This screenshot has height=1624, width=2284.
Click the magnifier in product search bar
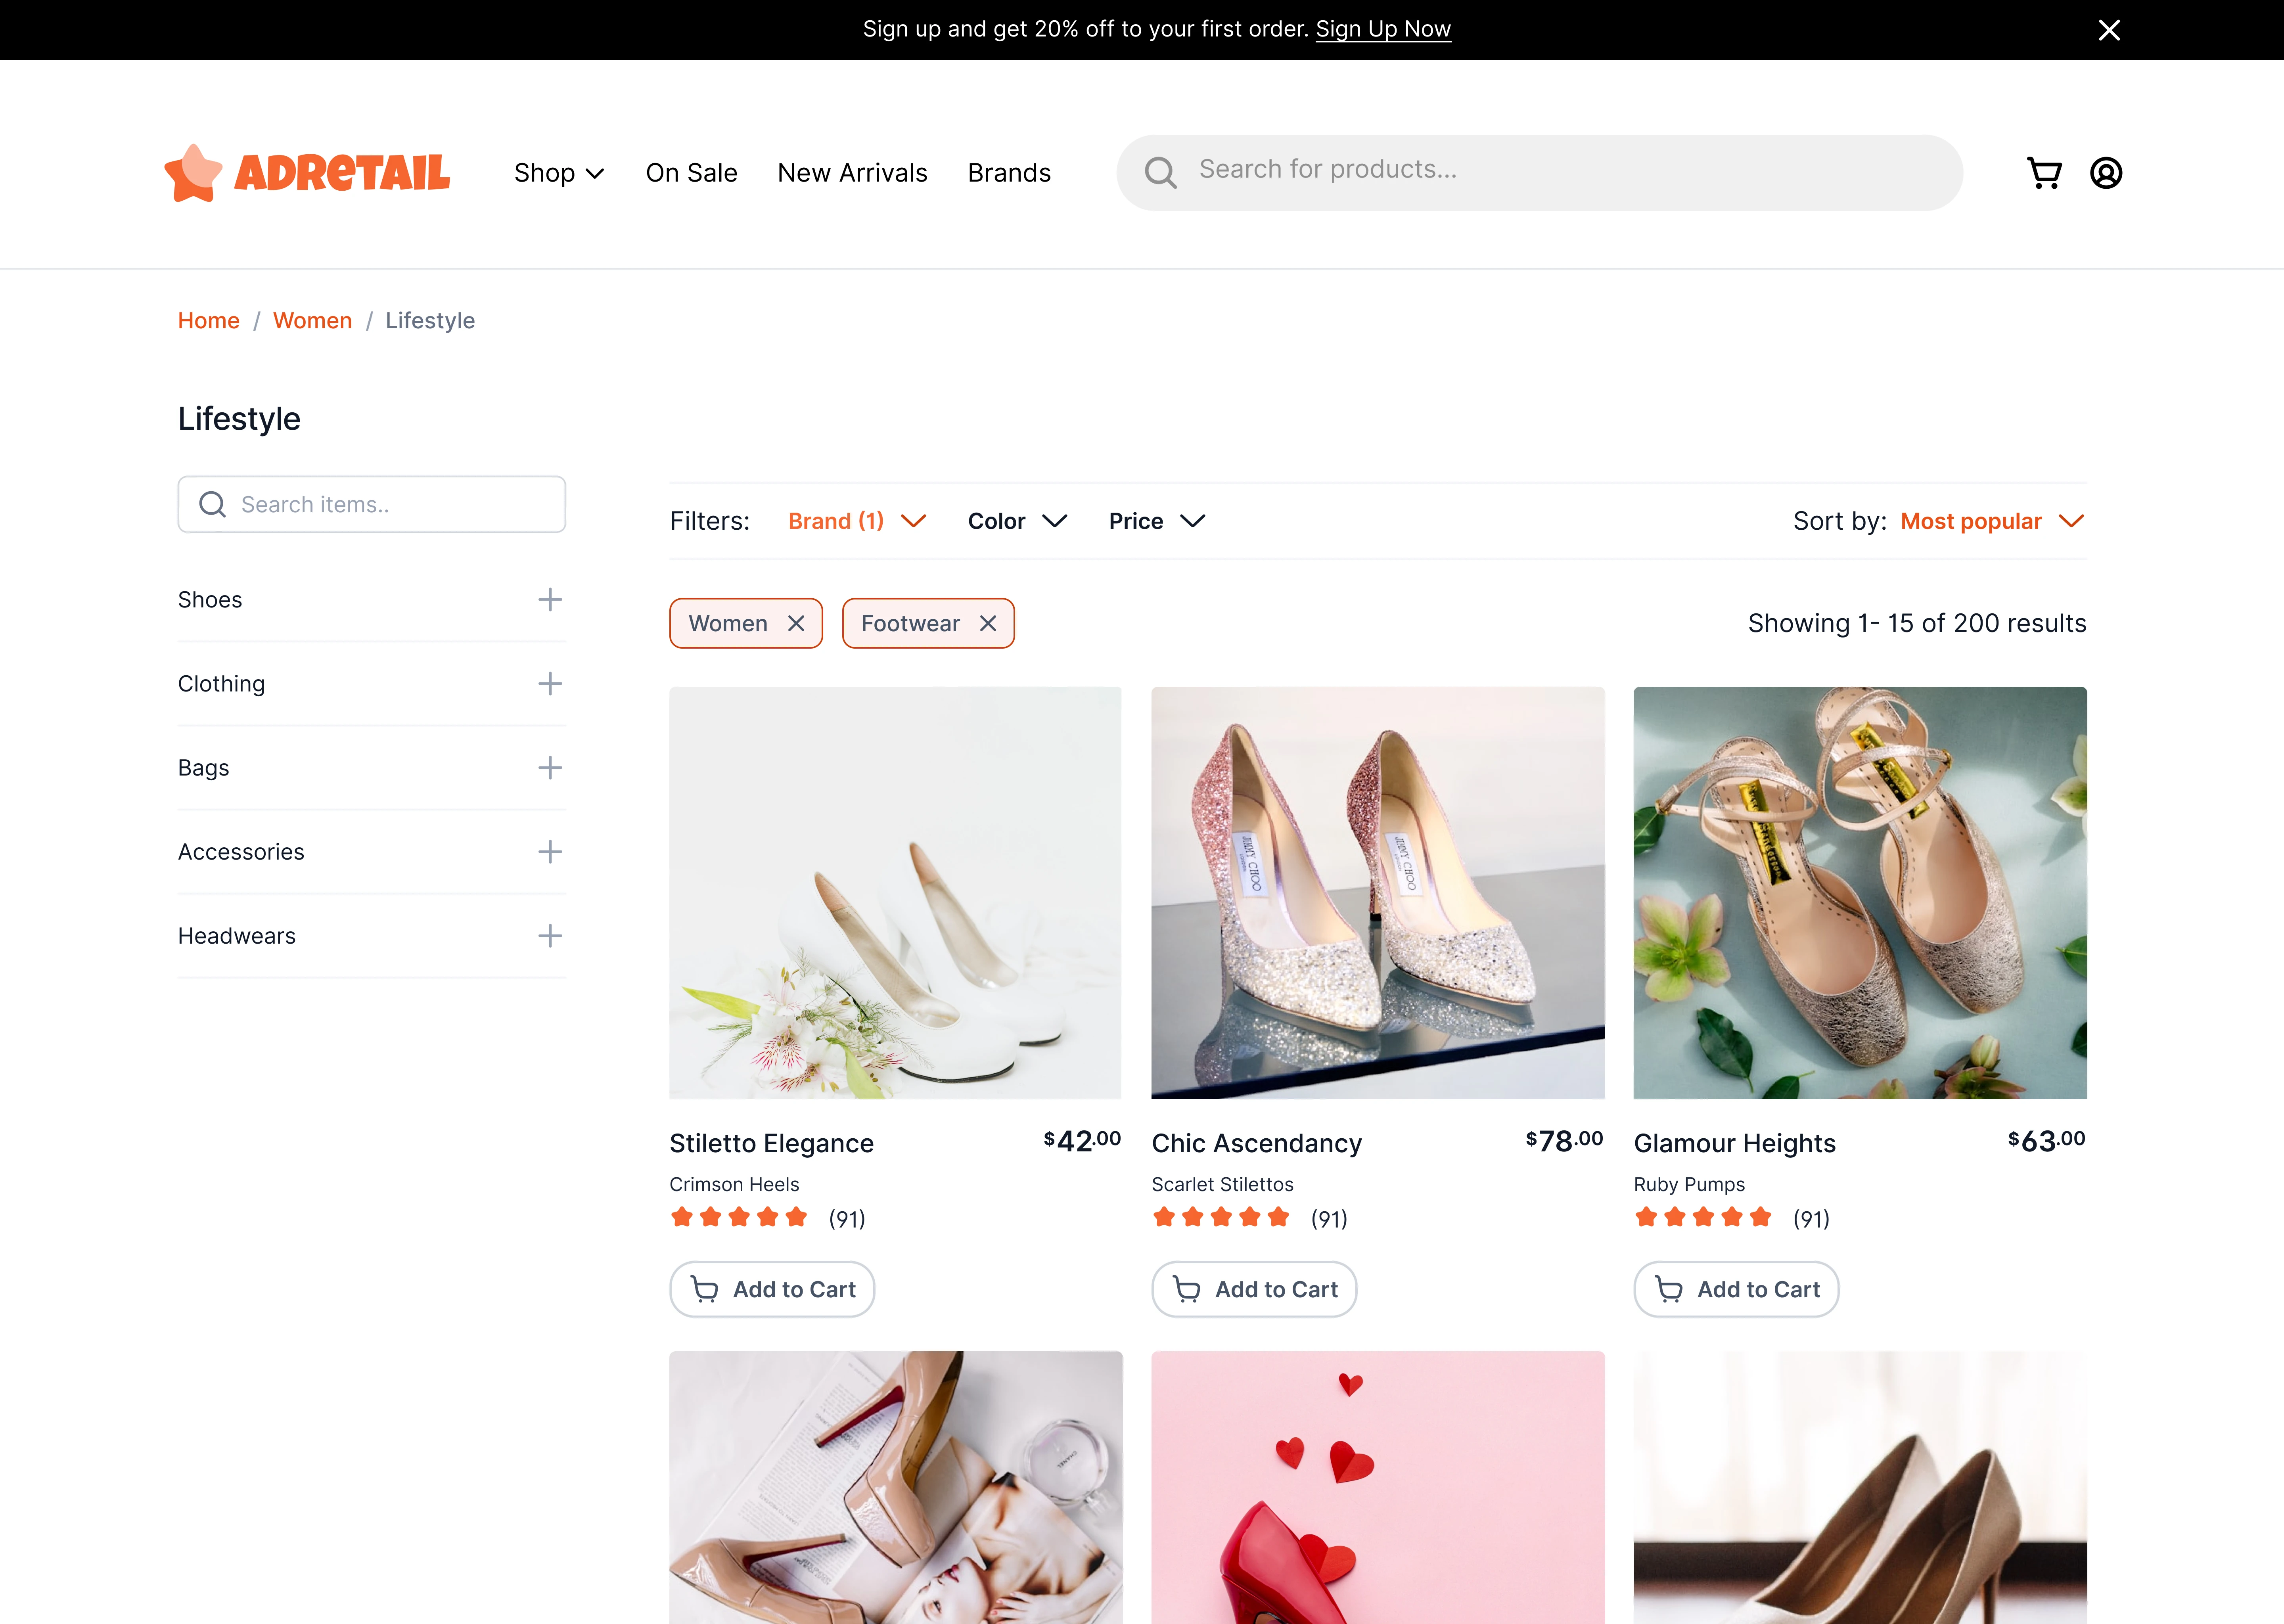point(1160,172)
